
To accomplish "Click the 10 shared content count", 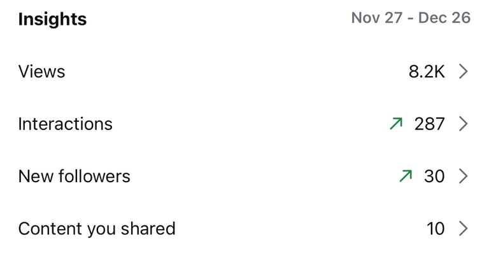I will point(436,228).
